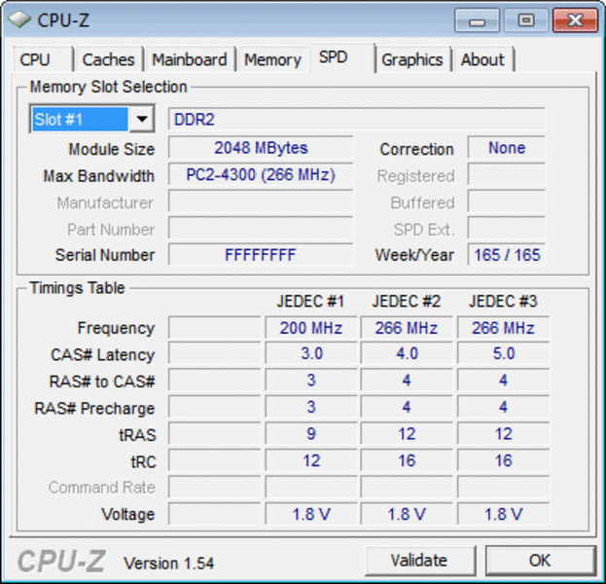Click the empty Manufacturer field

tap(261, 201)
